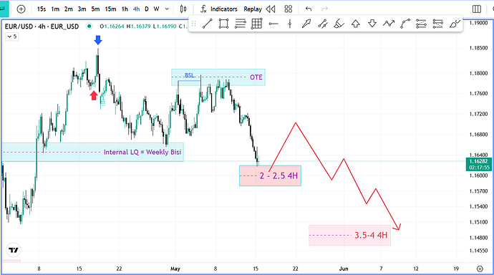Viewport: 494px width, 275px height.
Task: Select the '3.5-4 4H' target box
Action: [349, 236]
